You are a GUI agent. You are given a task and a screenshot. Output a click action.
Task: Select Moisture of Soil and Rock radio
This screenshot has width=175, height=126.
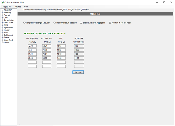[x=110, y=22]
